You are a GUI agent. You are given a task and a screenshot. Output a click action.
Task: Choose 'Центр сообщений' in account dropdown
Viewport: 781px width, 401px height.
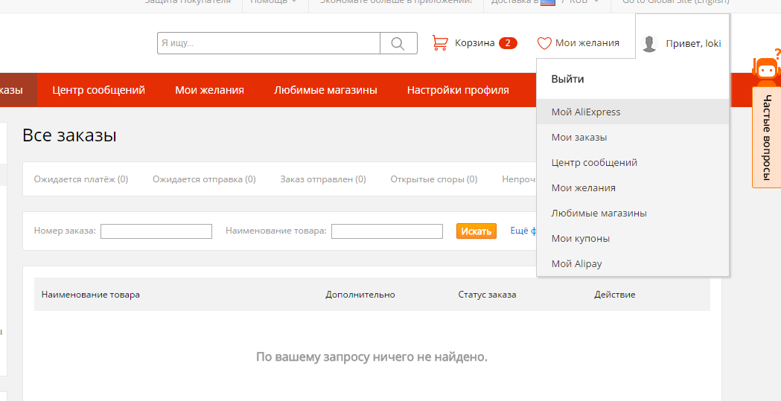[633, 163]
